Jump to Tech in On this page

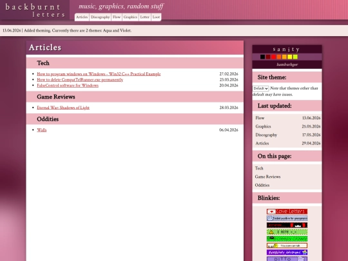259,168
